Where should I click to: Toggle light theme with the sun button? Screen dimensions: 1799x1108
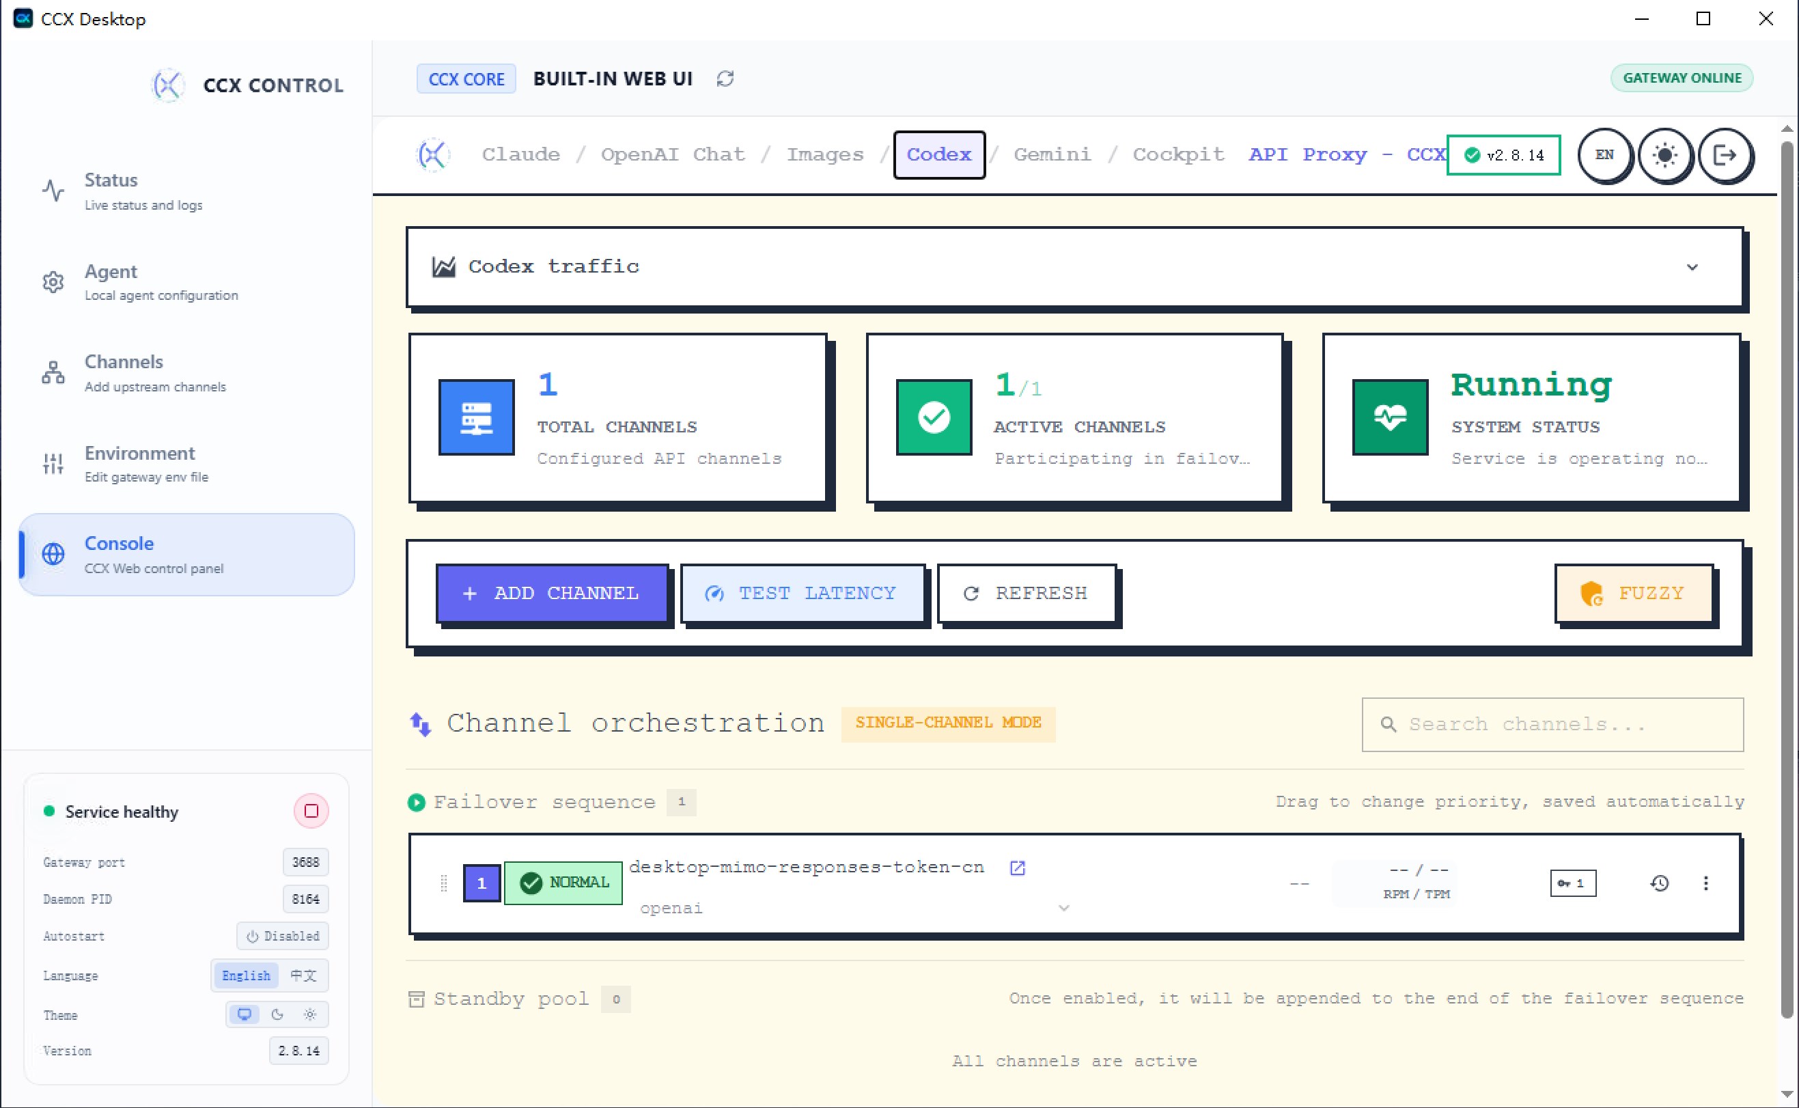[1665, 154]
